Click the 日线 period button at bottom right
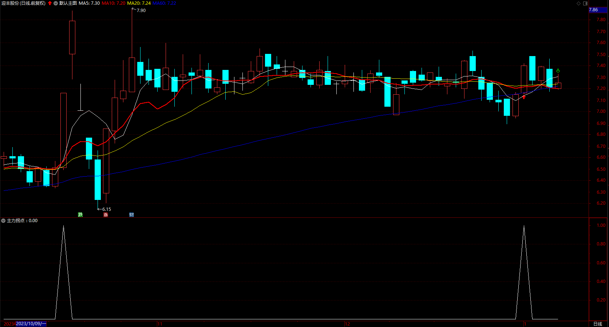Viewport: 609px width, 327px height. click(x=598, y=324)
